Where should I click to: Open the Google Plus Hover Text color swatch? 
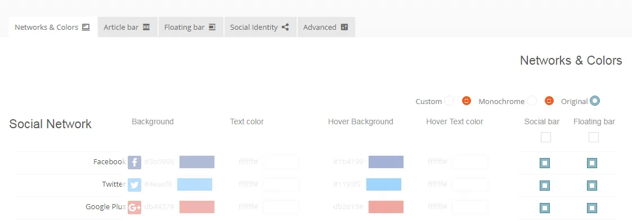point(470,207)
